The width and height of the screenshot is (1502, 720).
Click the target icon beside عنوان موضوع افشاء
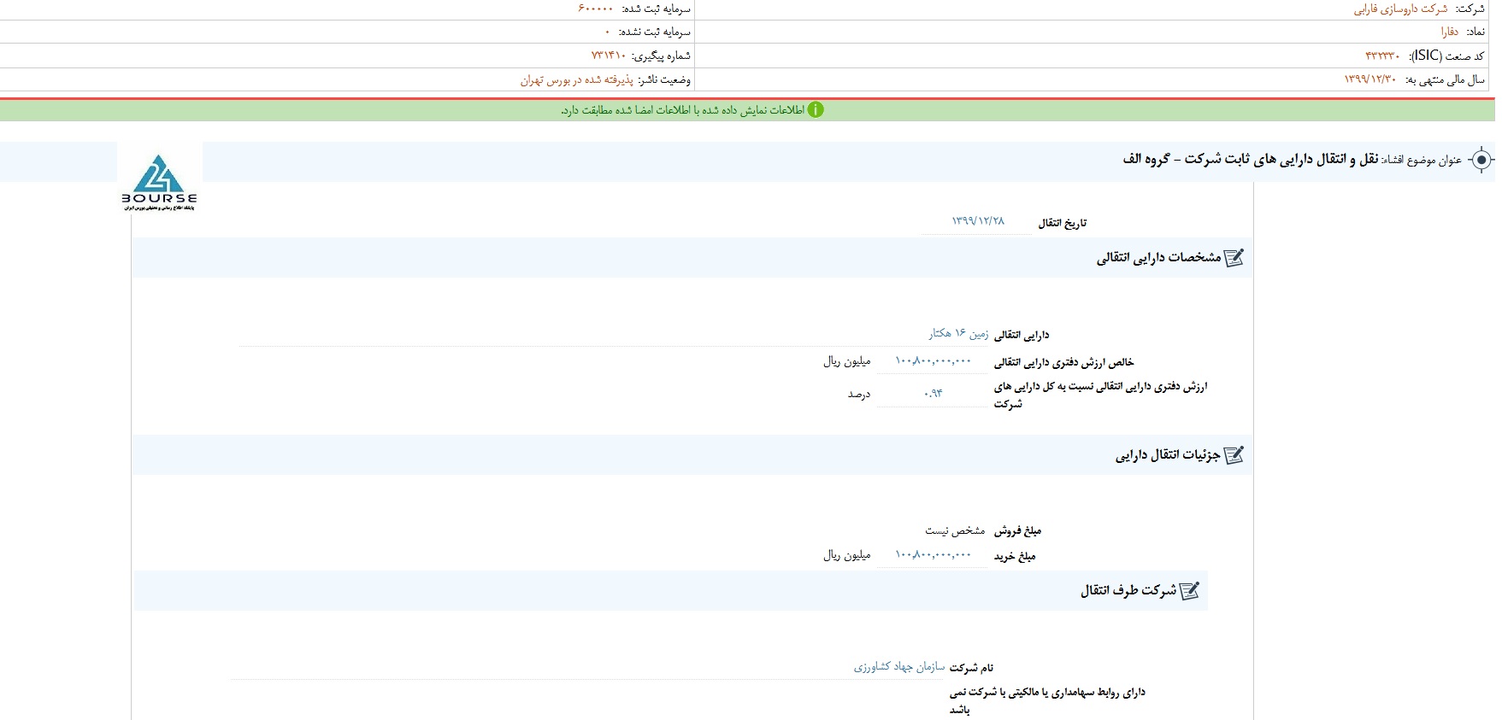[x=1481, y=161]
